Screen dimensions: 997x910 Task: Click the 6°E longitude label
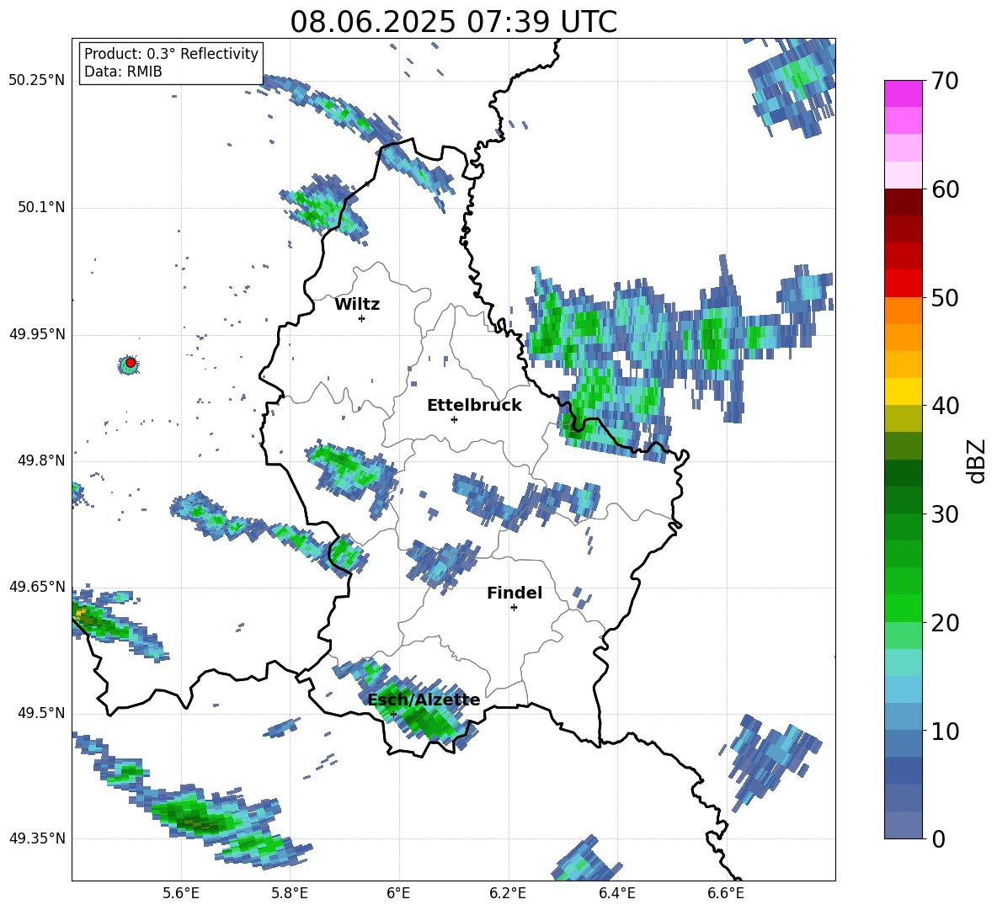[398, 893]
